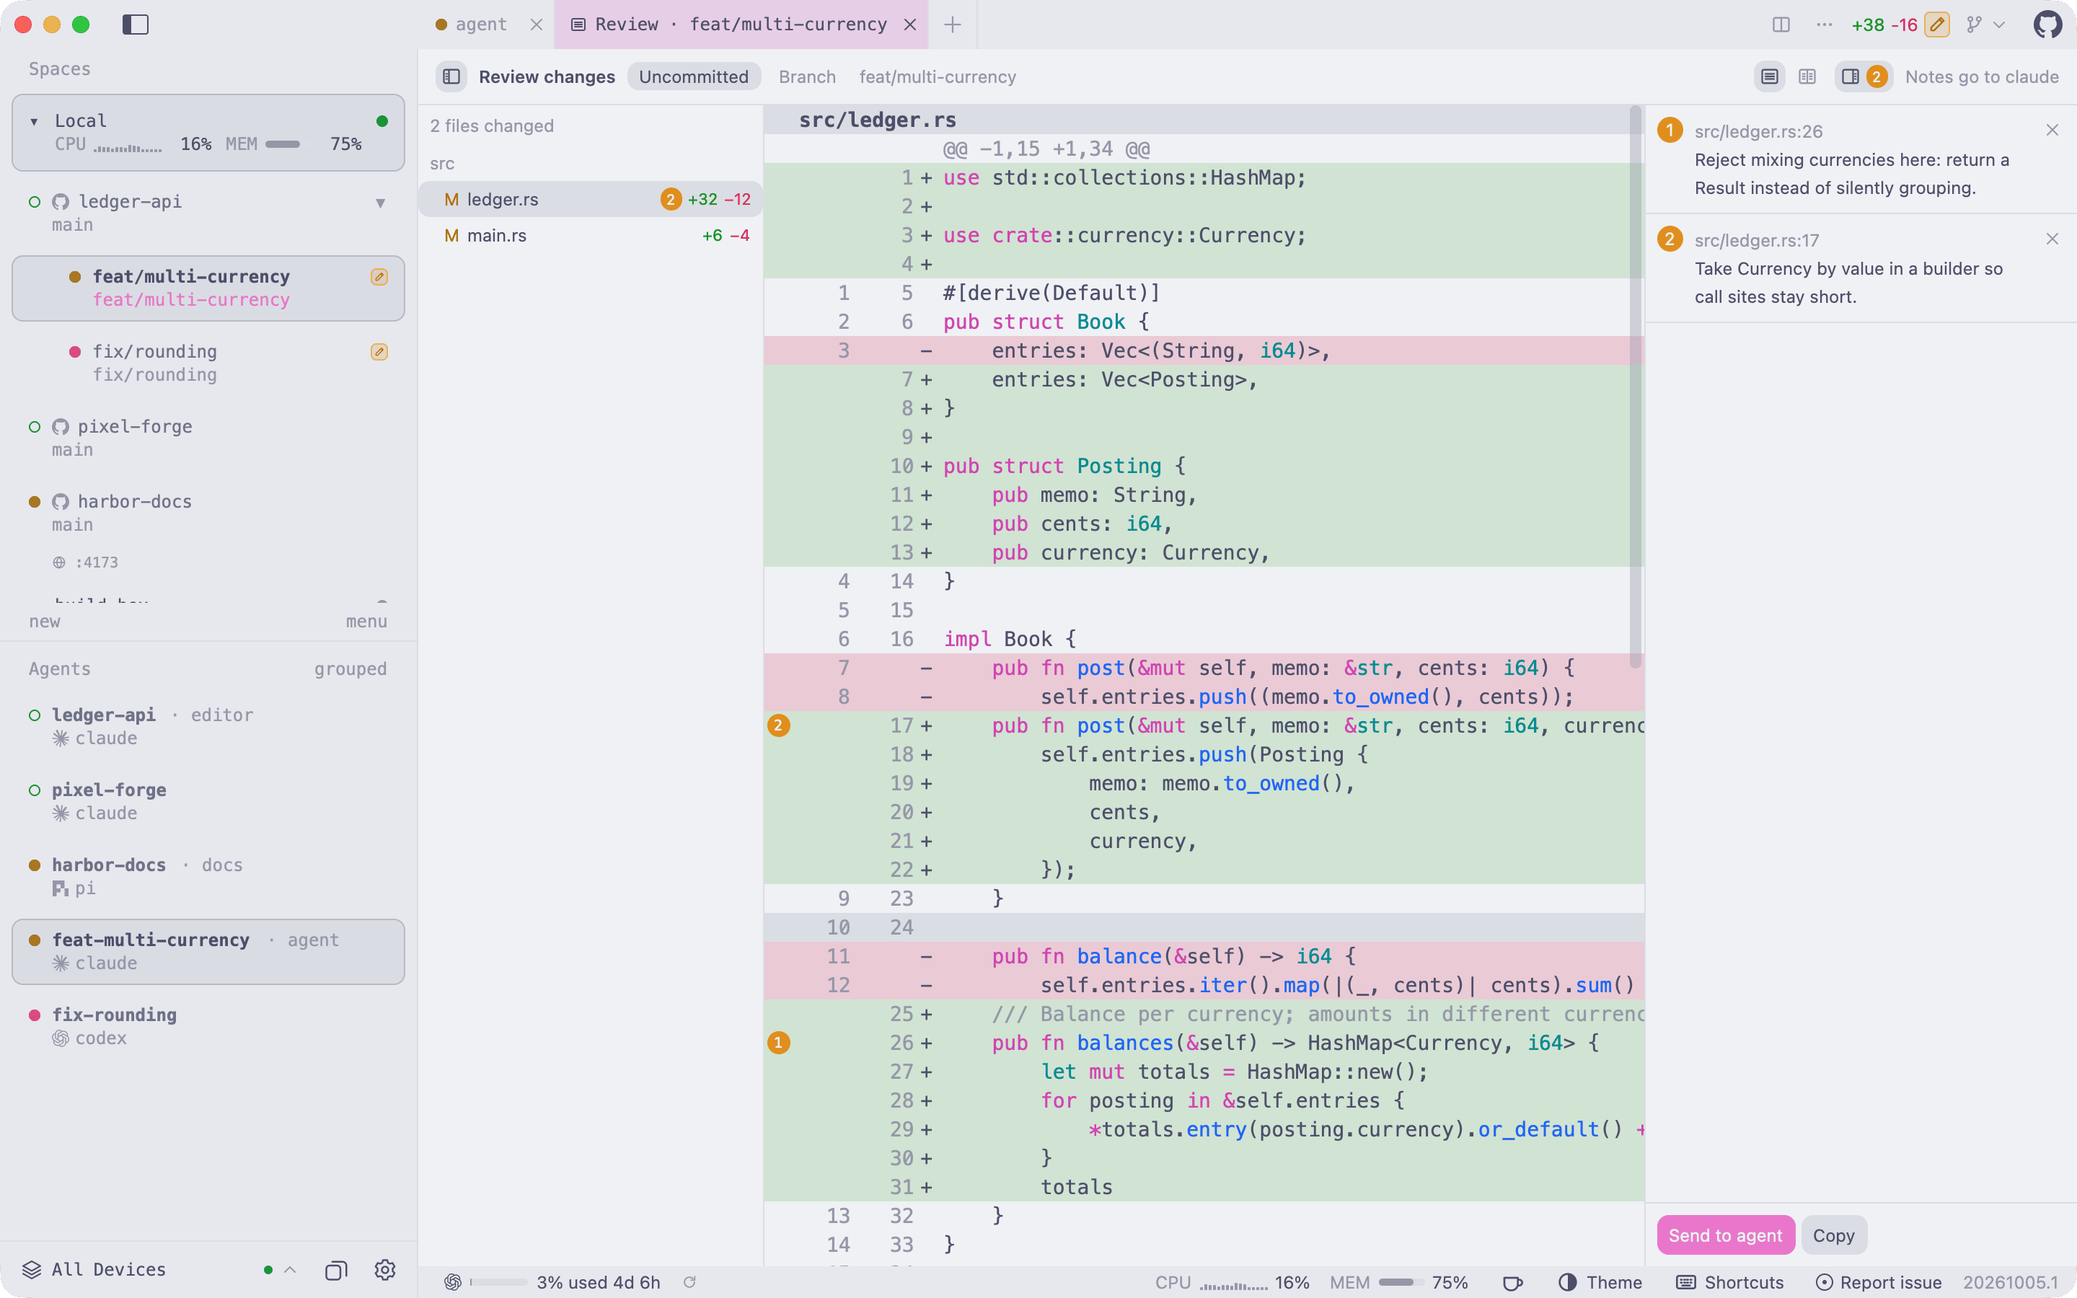Image resolution: width=2077 pixels, height=1298 pixels.
Task: Open the harbor-docs repository
Action: pyautogui.click(x=208, y=513)
